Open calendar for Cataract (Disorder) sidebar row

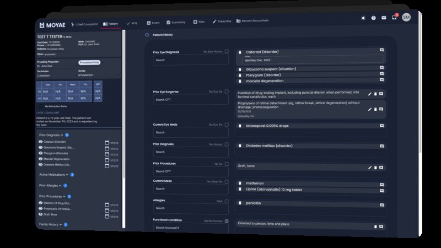[107, 143]
